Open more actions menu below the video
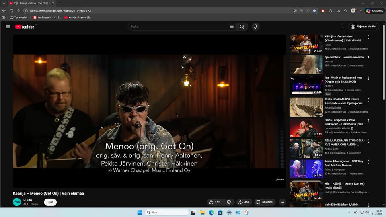The width and height of the screenshot is (386, 217). pos(282,202)
